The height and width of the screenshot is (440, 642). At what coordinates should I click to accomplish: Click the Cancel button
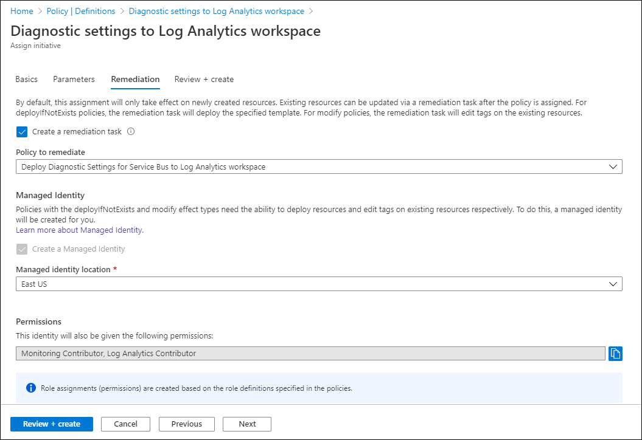point(125,424)
